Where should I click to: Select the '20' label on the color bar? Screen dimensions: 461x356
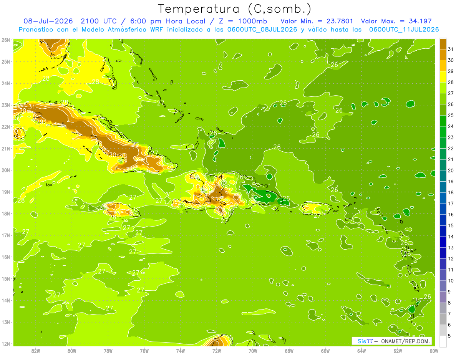(x=451, y=171)
